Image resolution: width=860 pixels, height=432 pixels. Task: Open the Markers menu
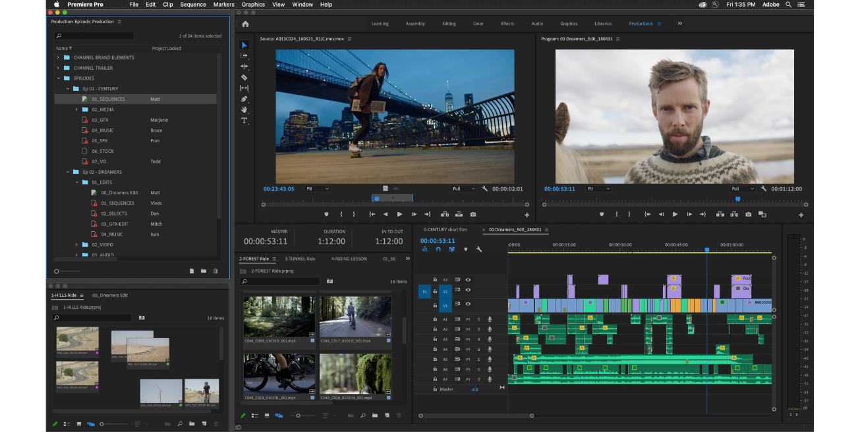224,5
